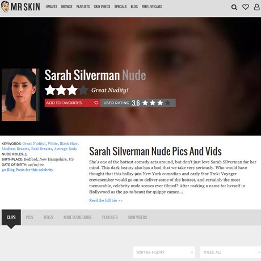Go to the Blog page
The image size is (261, 261).
click(x=134, y=7)
